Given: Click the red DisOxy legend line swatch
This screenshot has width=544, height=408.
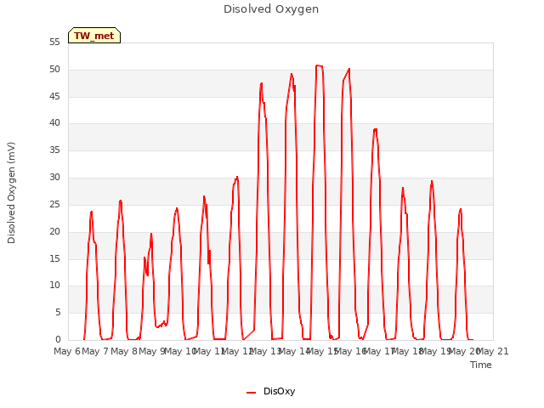Looking at the screenshot, I should (252, 393).
